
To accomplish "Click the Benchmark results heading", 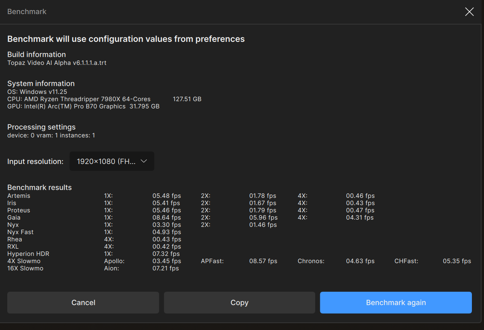I will pos(40,187).
